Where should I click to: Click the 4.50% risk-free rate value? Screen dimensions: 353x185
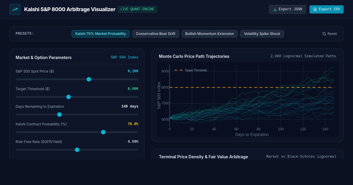[133, 142]
